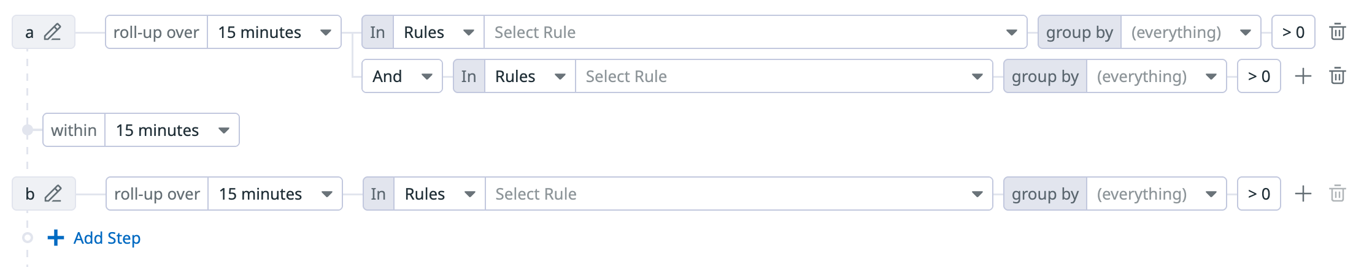The height and width of the screenshot is (267, 1372).
Task: Click the pencil edit icon for step b
Action: 53,194
